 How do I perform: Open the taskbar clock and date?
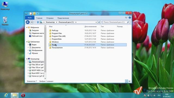pos(167,95)
